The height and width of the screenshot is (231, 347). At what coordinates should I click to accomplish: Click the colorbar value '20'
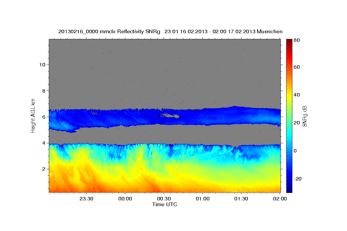point(297,123)
